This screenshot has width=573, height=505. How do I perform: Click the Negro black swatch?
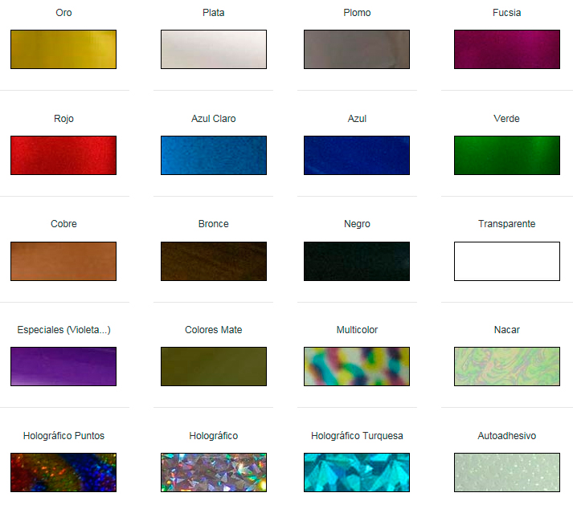point(357,261)
